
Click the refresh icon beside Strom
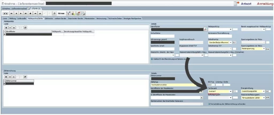54,13
